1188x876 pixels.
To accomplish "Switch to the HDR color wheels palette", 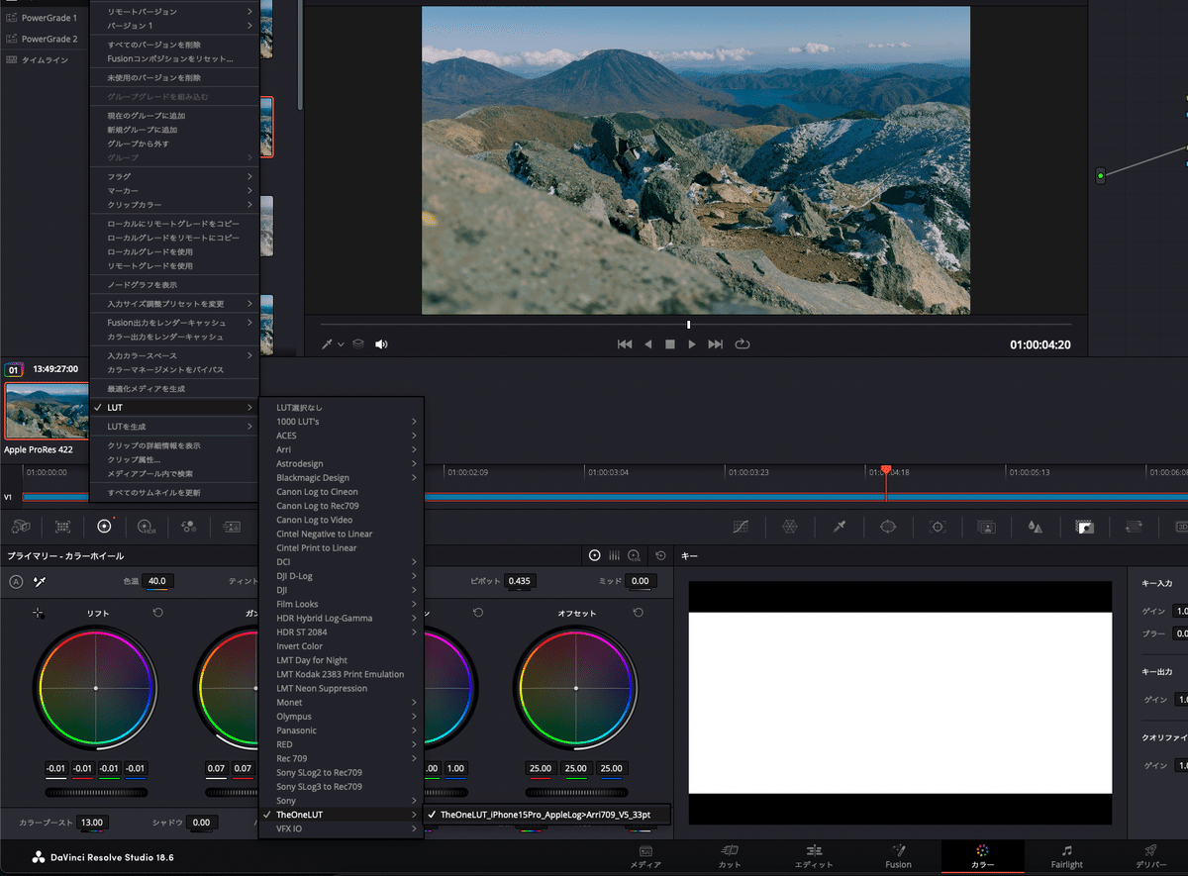I will [x=146, y=528].
